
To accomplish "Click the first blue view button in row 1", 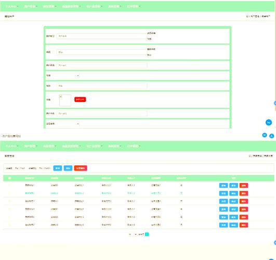I will click(x=224, y=186).
